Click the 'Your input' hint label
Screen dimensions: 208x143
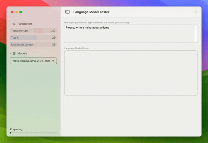tap(97, 22)
